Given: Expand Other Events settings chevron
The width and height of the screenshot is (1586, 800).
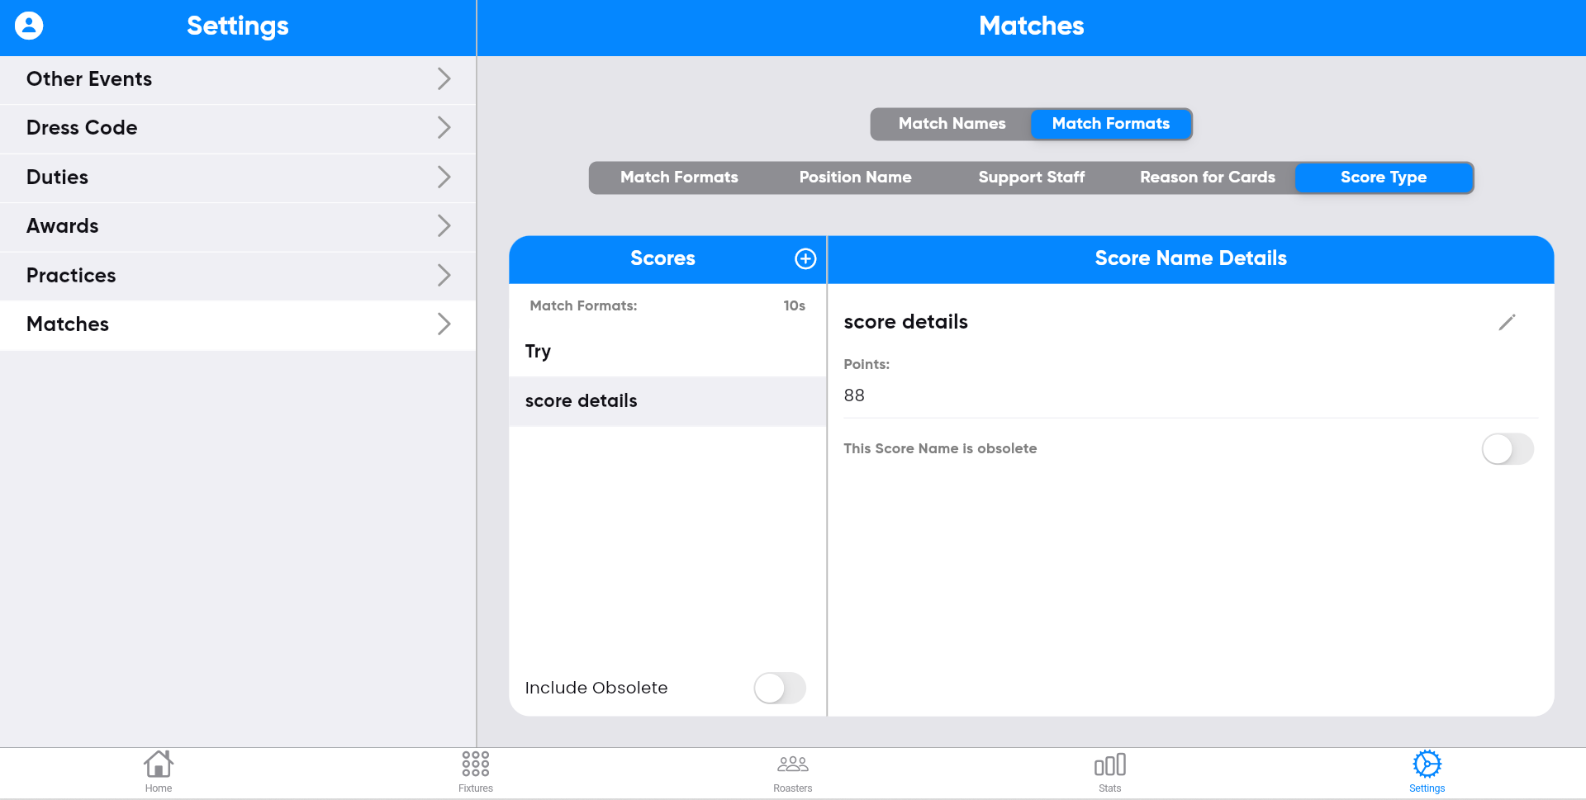Looking at the screenshot, I should pyautogui.click(x=444, y=79).
